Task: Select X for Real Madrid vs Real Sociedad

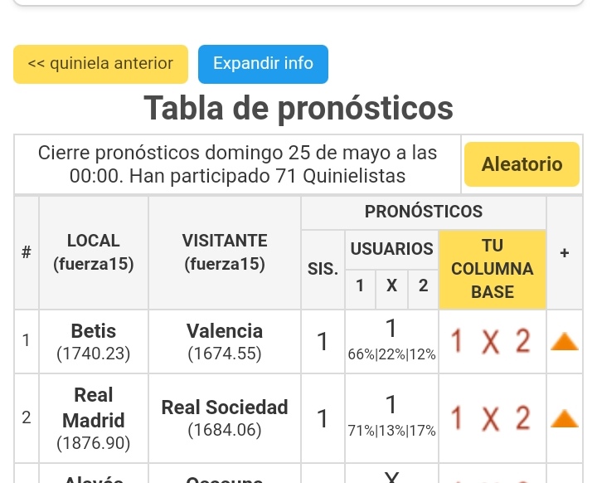Action: click(490, 418)
